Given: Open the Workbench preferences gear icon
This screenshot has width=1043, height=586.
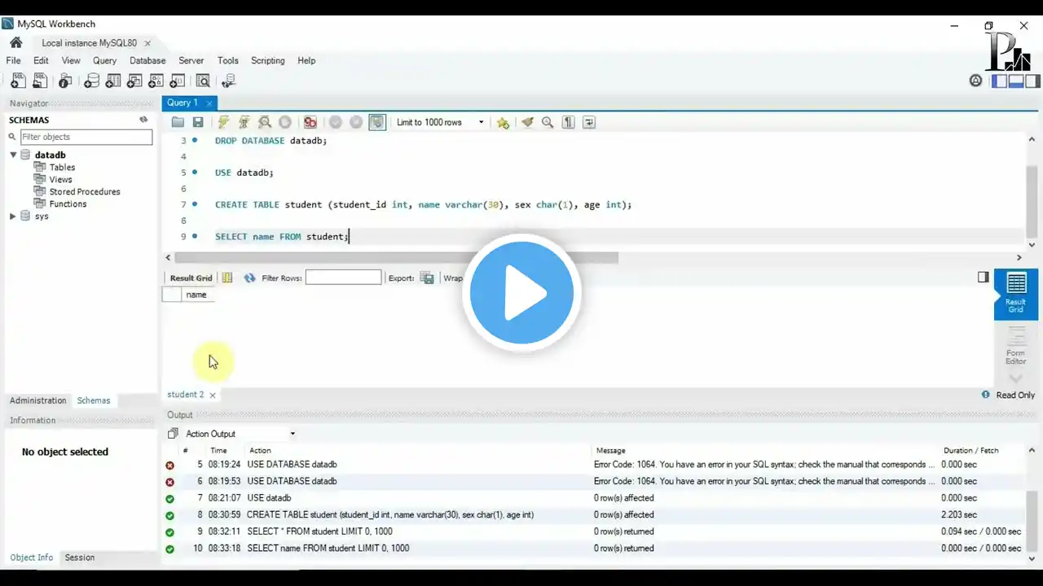Looking at the screenshot, I should 975,81.
